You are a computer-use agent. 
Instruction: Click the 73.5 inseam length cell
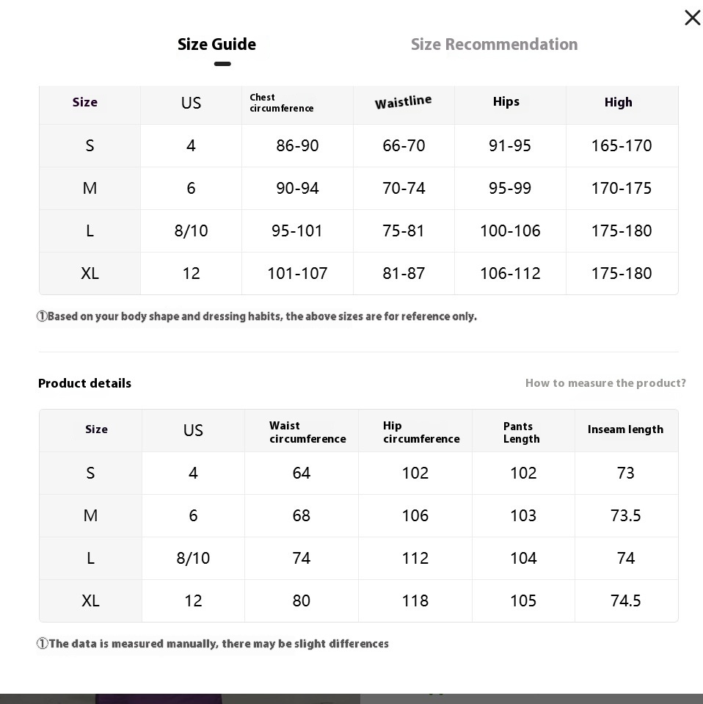pos(626,515)
